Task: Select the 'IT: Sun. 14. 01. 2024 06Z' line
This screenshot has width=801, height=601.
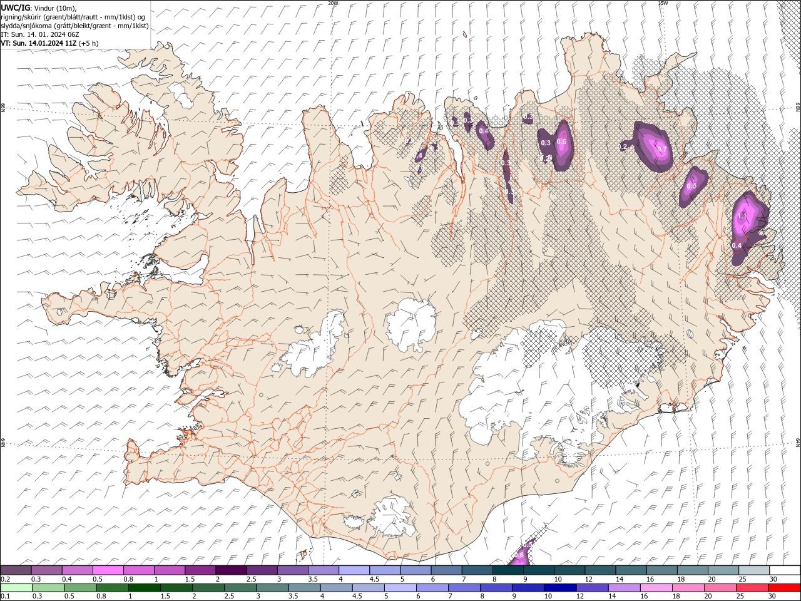Action: click(x=39, y=34)
